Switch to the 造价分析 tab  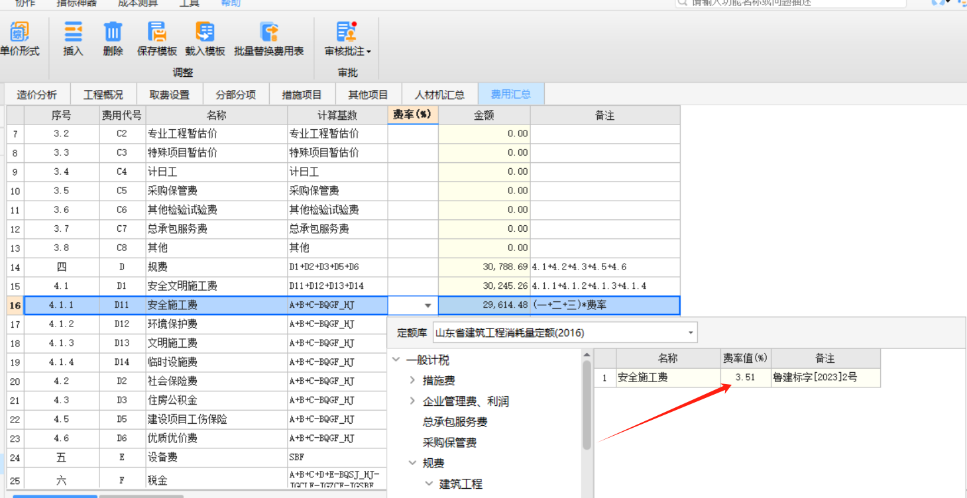37,94
